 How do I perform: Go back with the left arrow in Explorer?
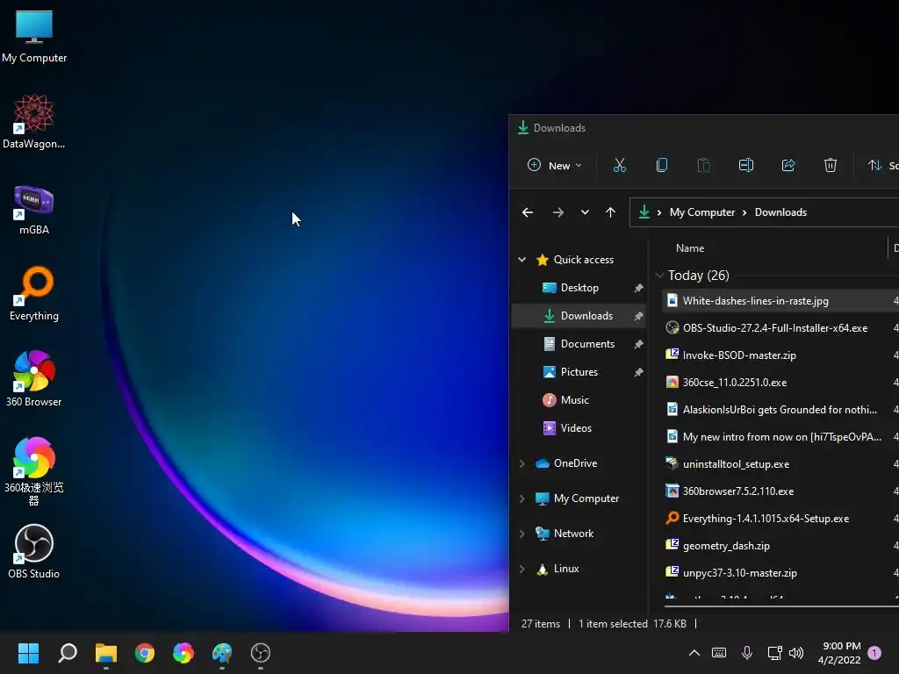528,212
